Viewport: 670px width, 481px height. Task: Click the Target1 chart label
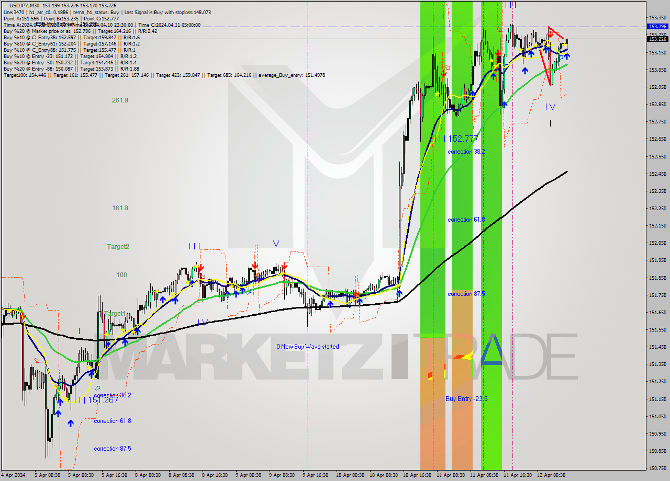(x=115, y=314)
